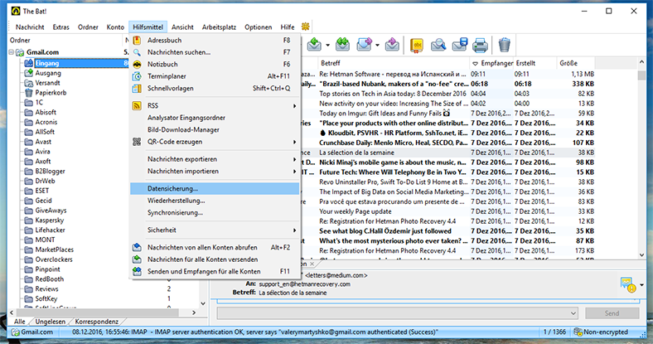The width and height of the screenshot is (653, 344).
Task: Click icon for Nachrichten für alle Konten versenden
Action: click(137, 259)
